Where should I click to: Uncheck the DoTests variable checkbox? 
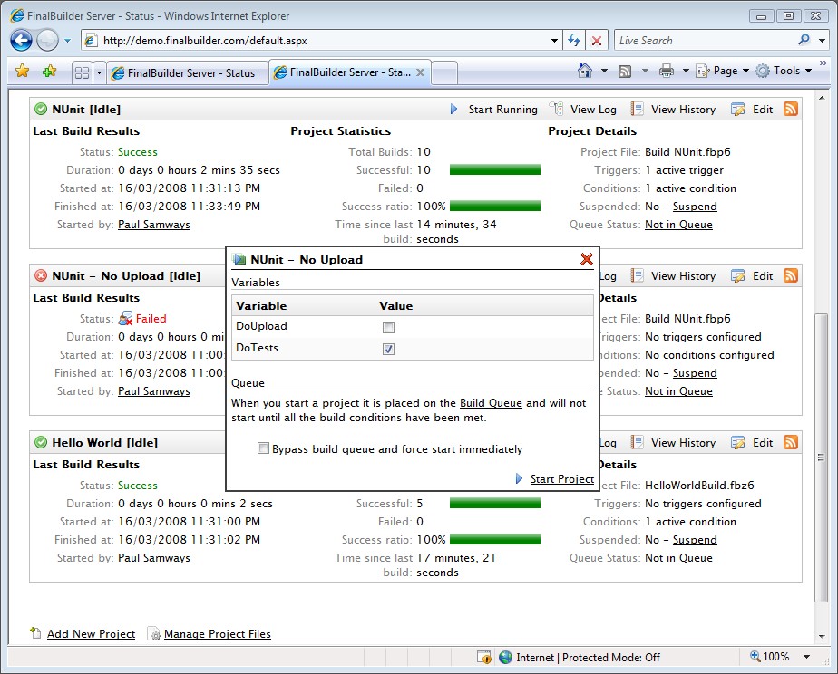[x=388, y=349]
